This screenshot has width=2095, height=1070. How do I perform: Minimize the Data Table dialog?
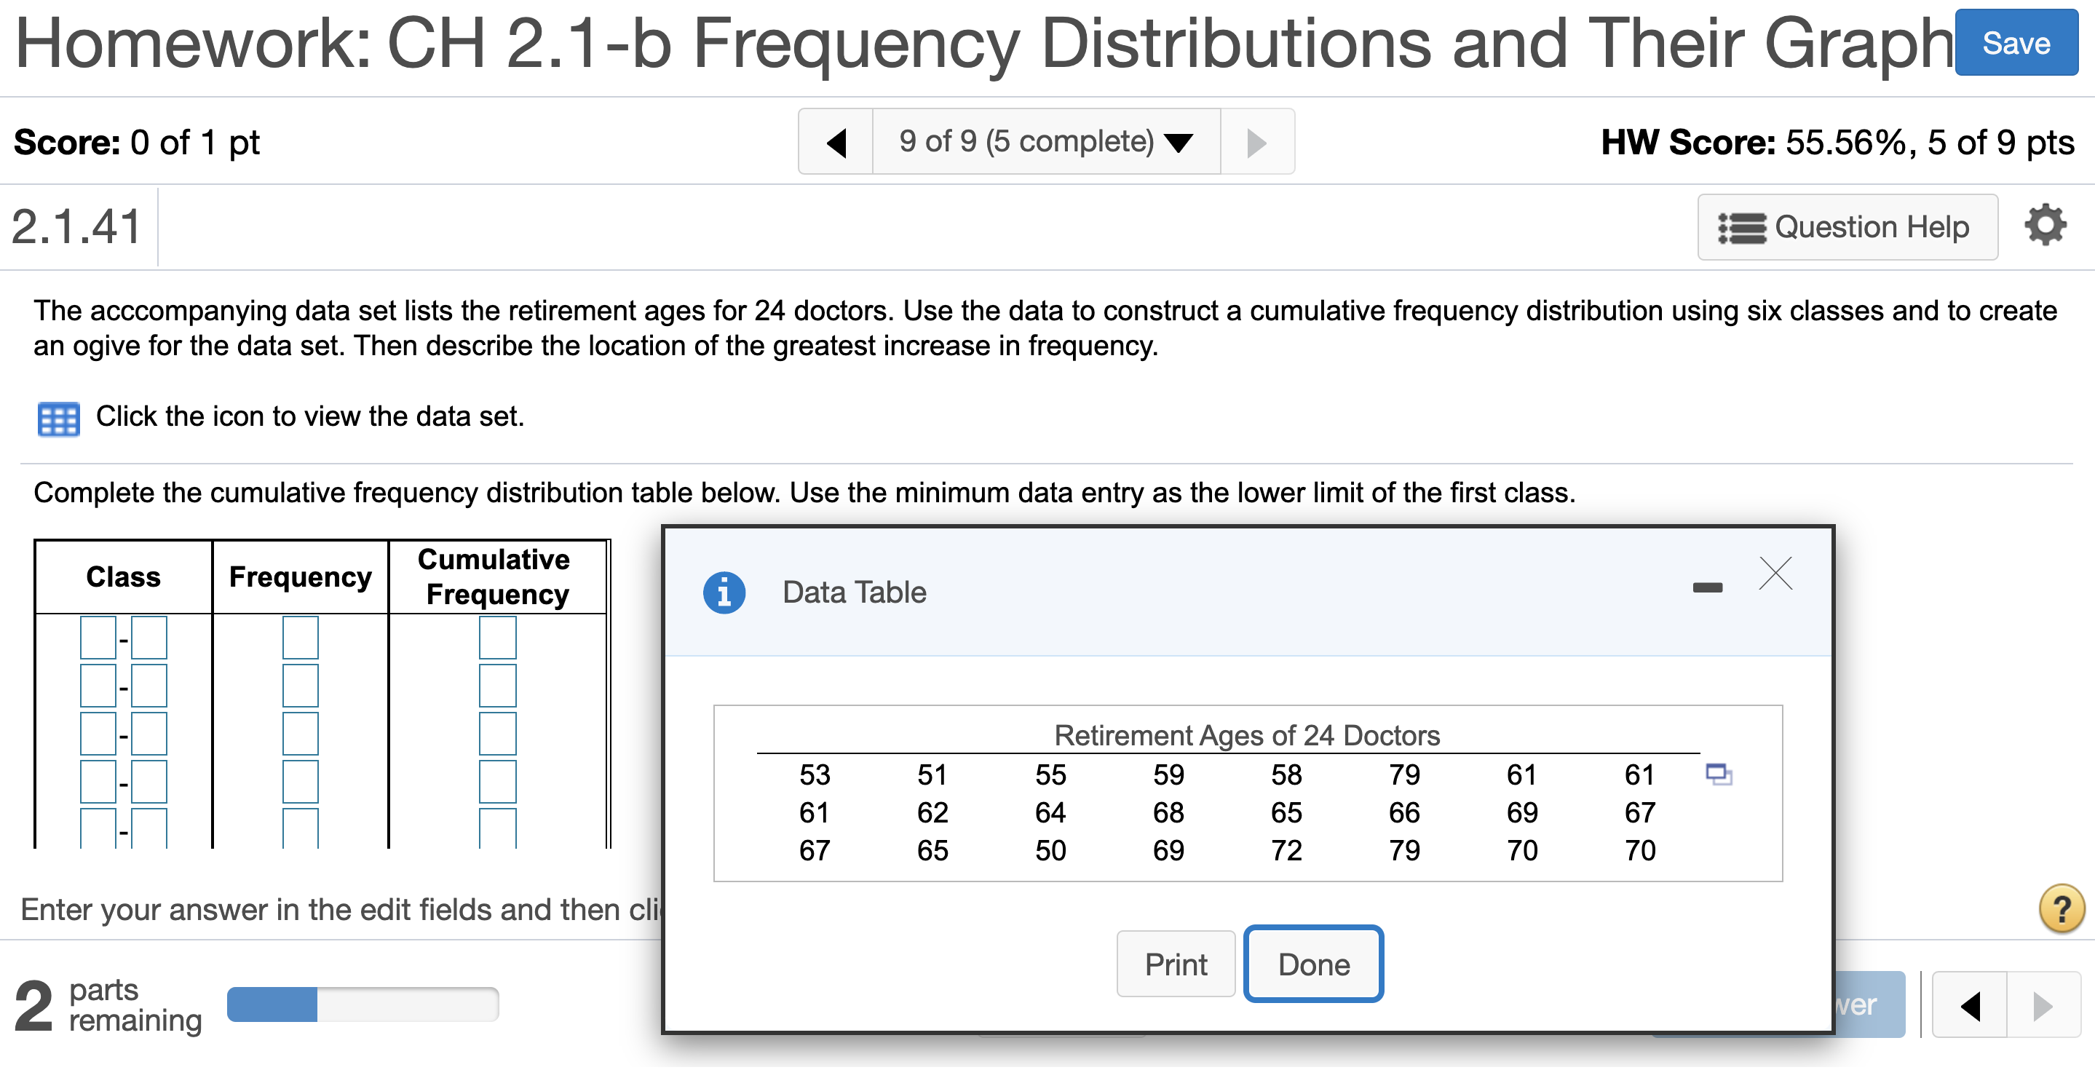pyautogui.click(x=1706, y=588)
